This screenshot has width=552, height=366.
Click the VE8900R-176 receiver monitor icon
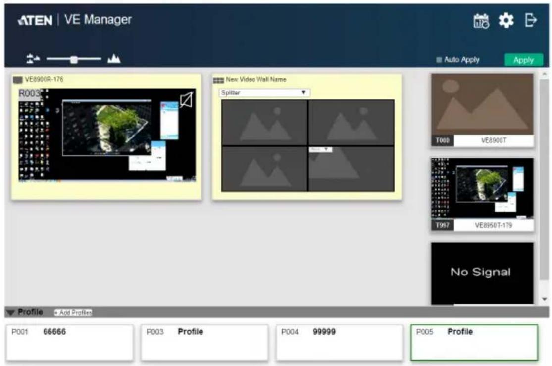pos(18,80)
